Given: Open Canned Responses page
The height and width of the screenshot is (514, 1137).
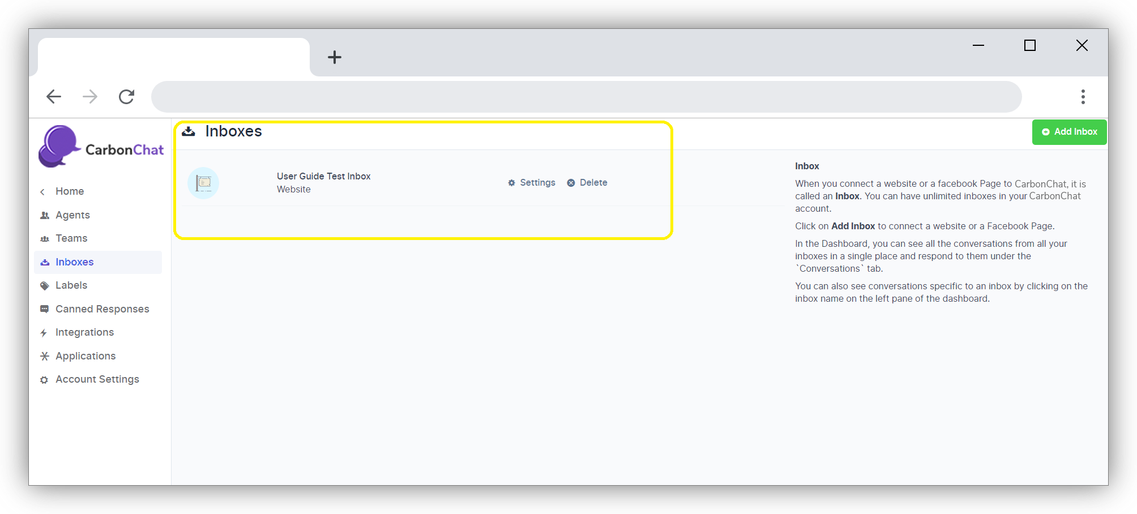Looking at the screenshot, I should click(x=102, y=309).
